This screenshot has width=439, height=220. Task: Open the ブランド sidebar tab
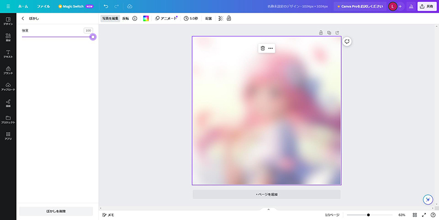pyautogui.click(x=8, y=71)
